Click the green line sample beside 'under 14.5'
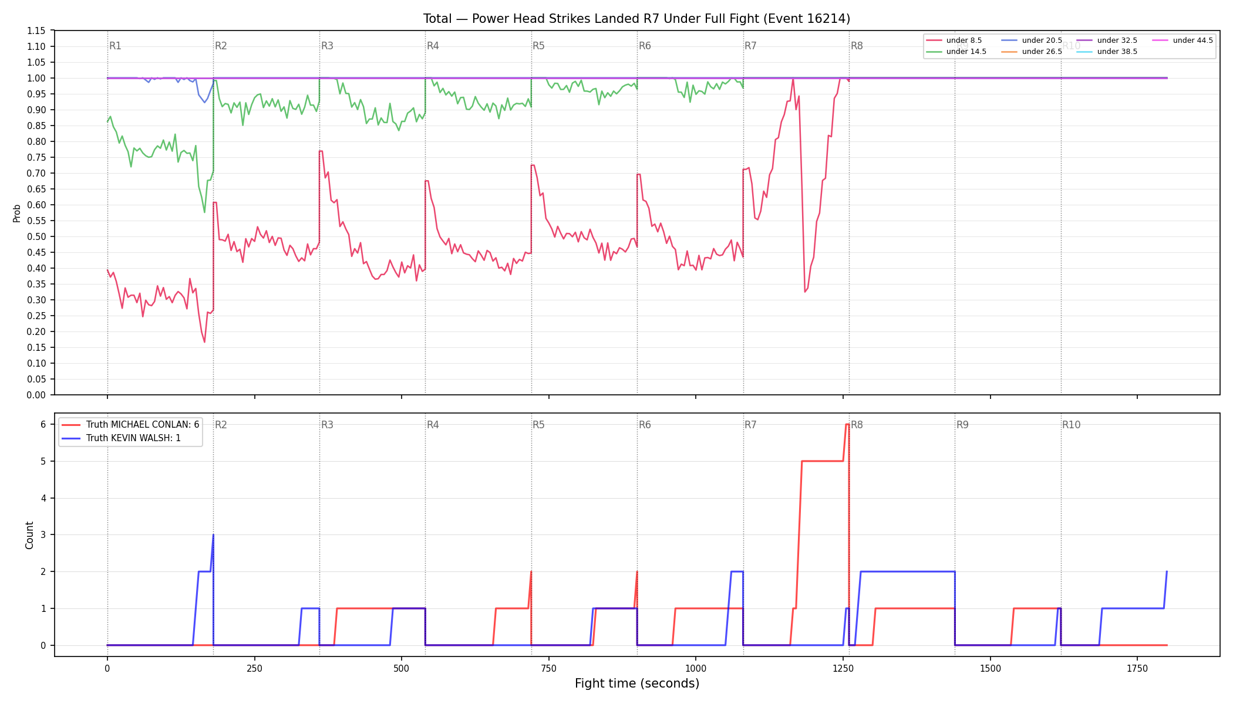The width and height of the screenshot is (1233, 704). [x=934, y=52]
